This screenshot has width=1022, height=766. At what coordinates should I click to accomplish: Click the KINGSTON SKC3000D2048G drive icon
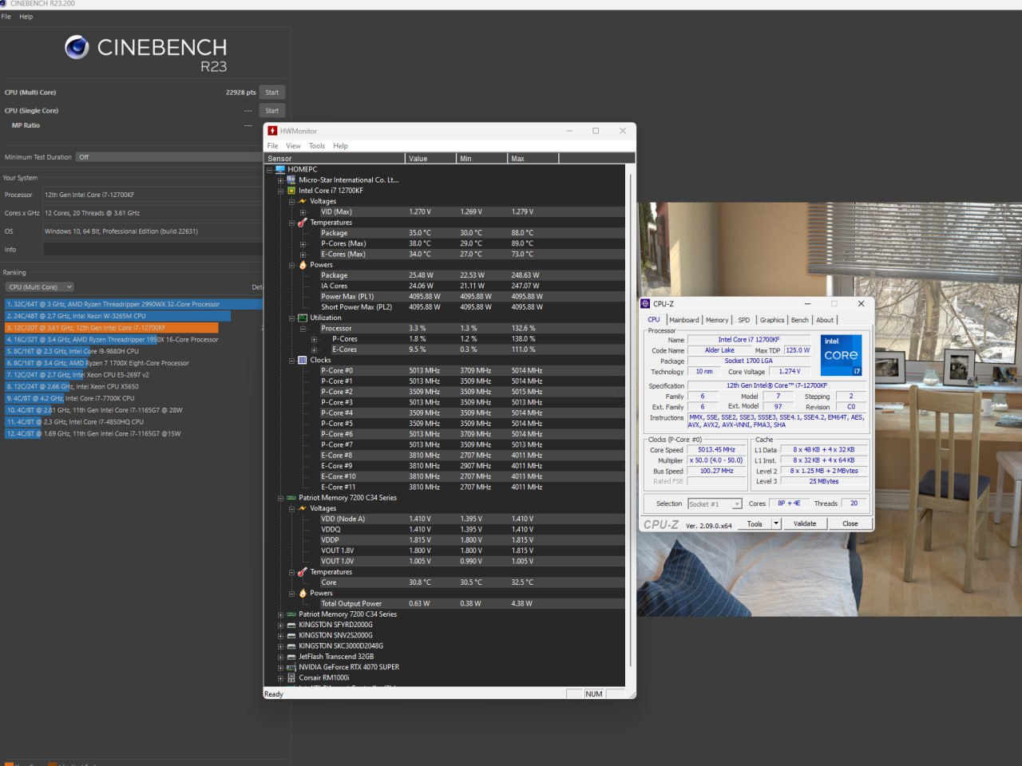[x=291, y=646]
